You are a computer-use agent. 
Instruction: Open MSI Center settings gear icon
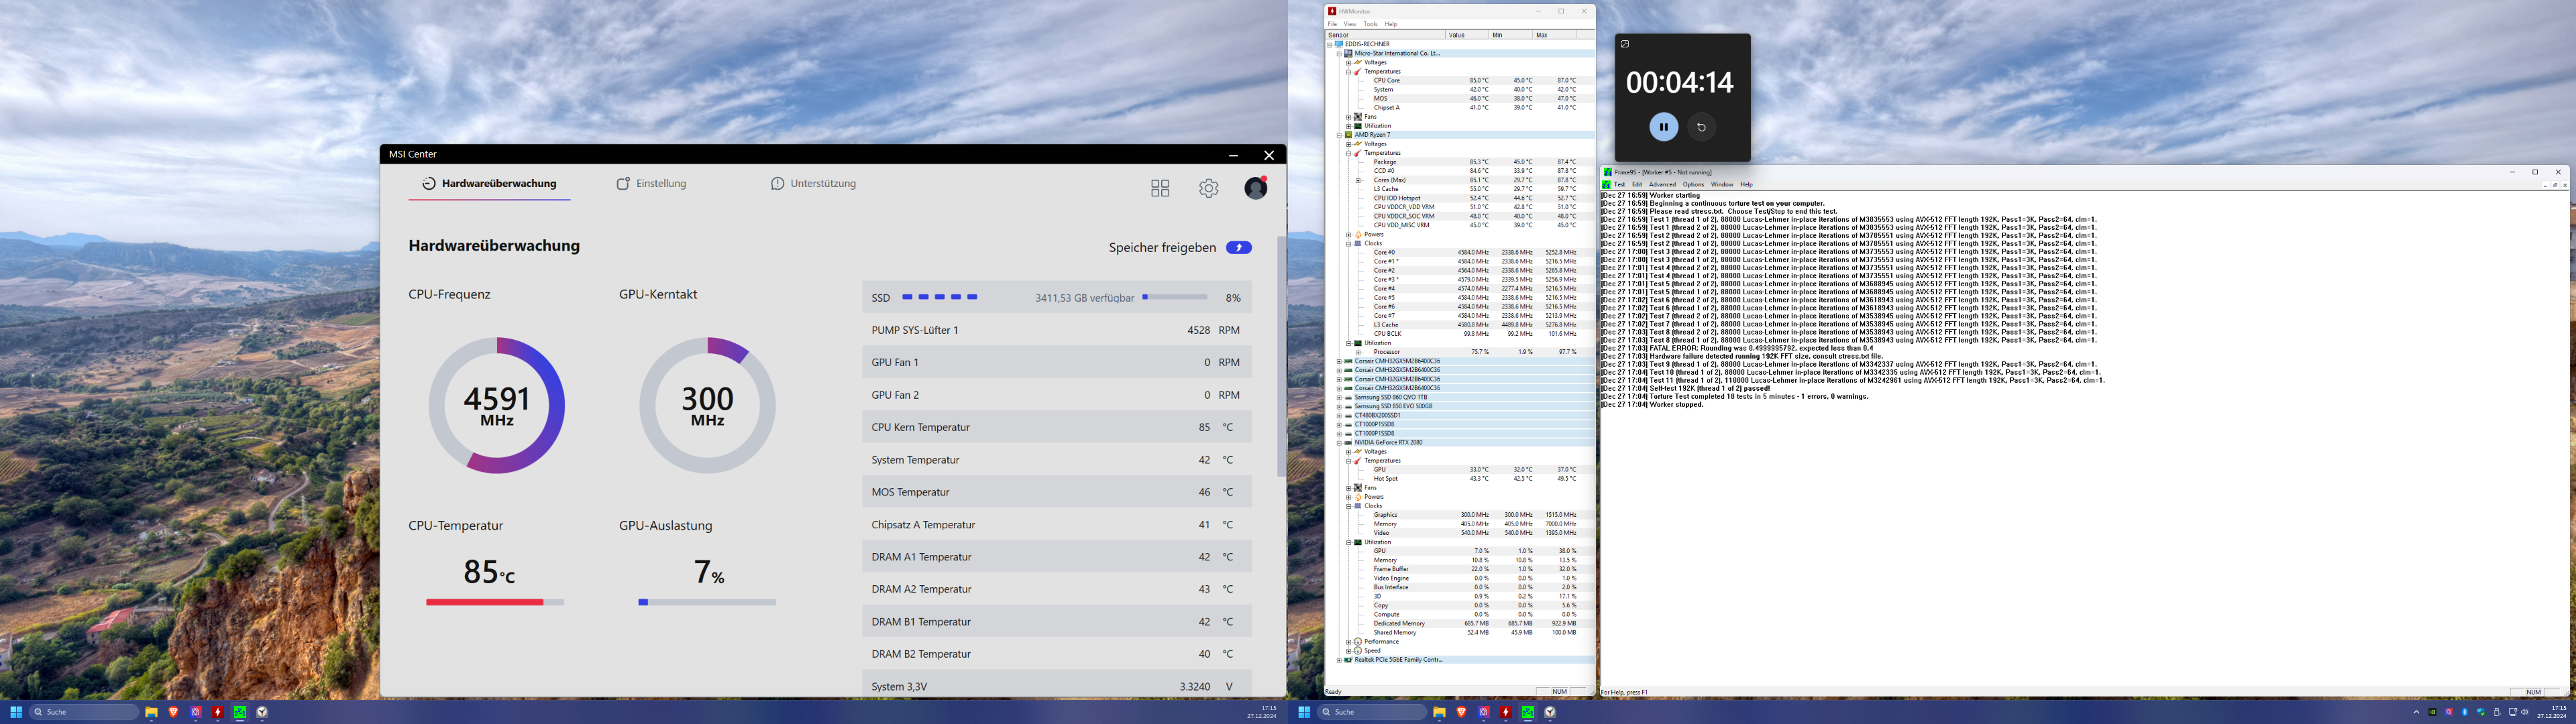(1208, 188)
